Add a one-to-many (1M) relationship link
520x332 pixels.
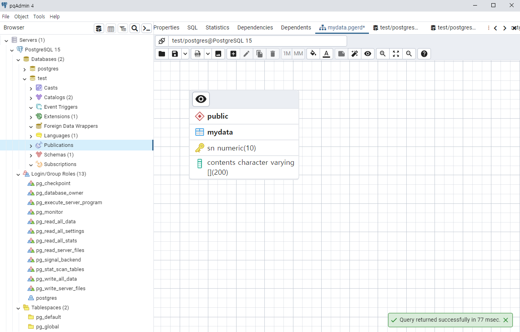(287, 54)
